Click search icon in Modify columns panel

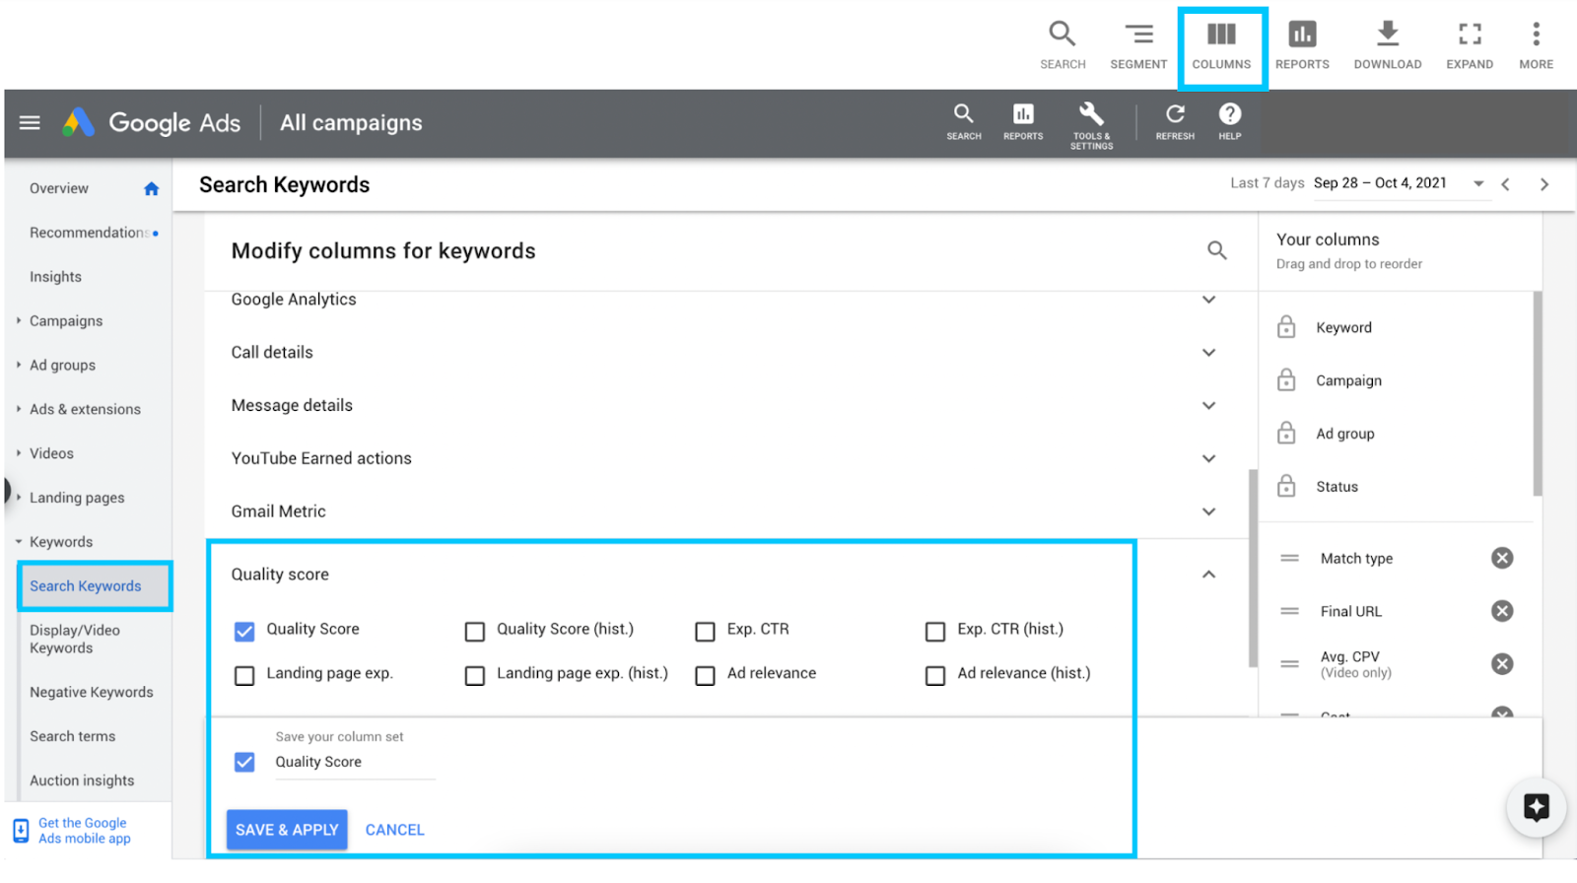coord(1217,251)
